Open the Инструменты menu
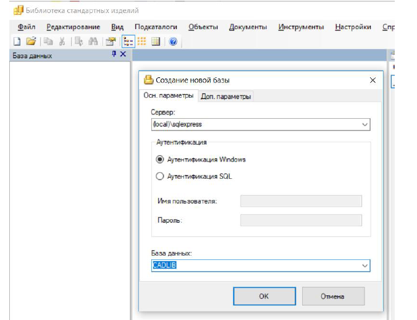 [x=301, y=27]
